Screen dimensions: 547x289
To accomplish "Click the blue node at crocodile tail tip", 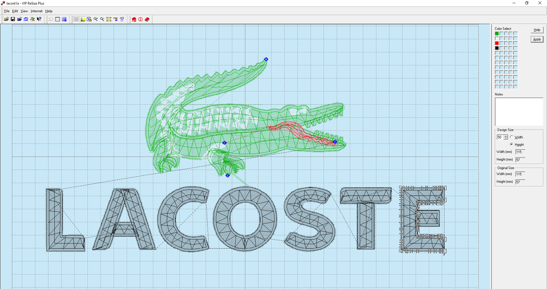I will (x=266, y=59).
